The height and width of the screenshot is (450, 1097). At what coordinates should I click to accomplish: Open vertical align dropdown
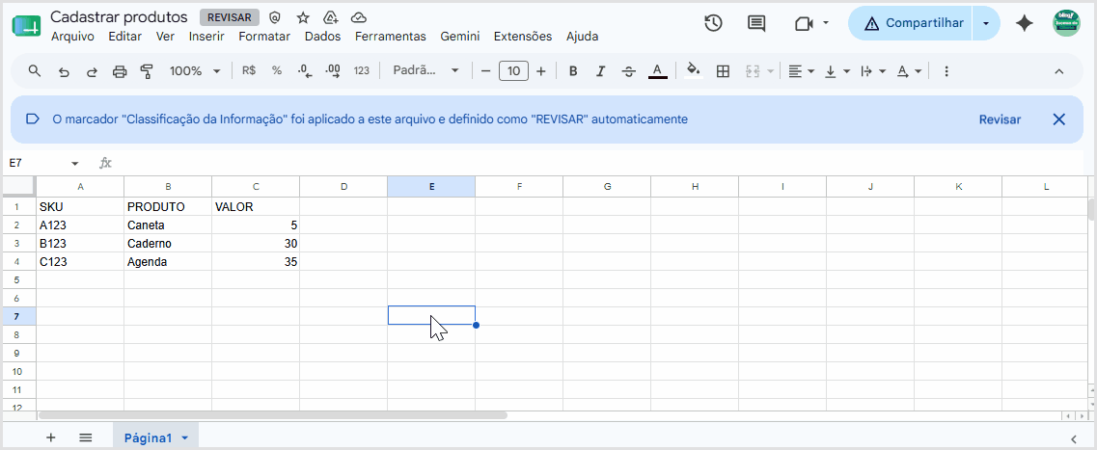(836, 70)
